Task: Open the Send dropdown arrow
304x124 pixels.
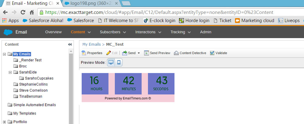Action: 139,53
